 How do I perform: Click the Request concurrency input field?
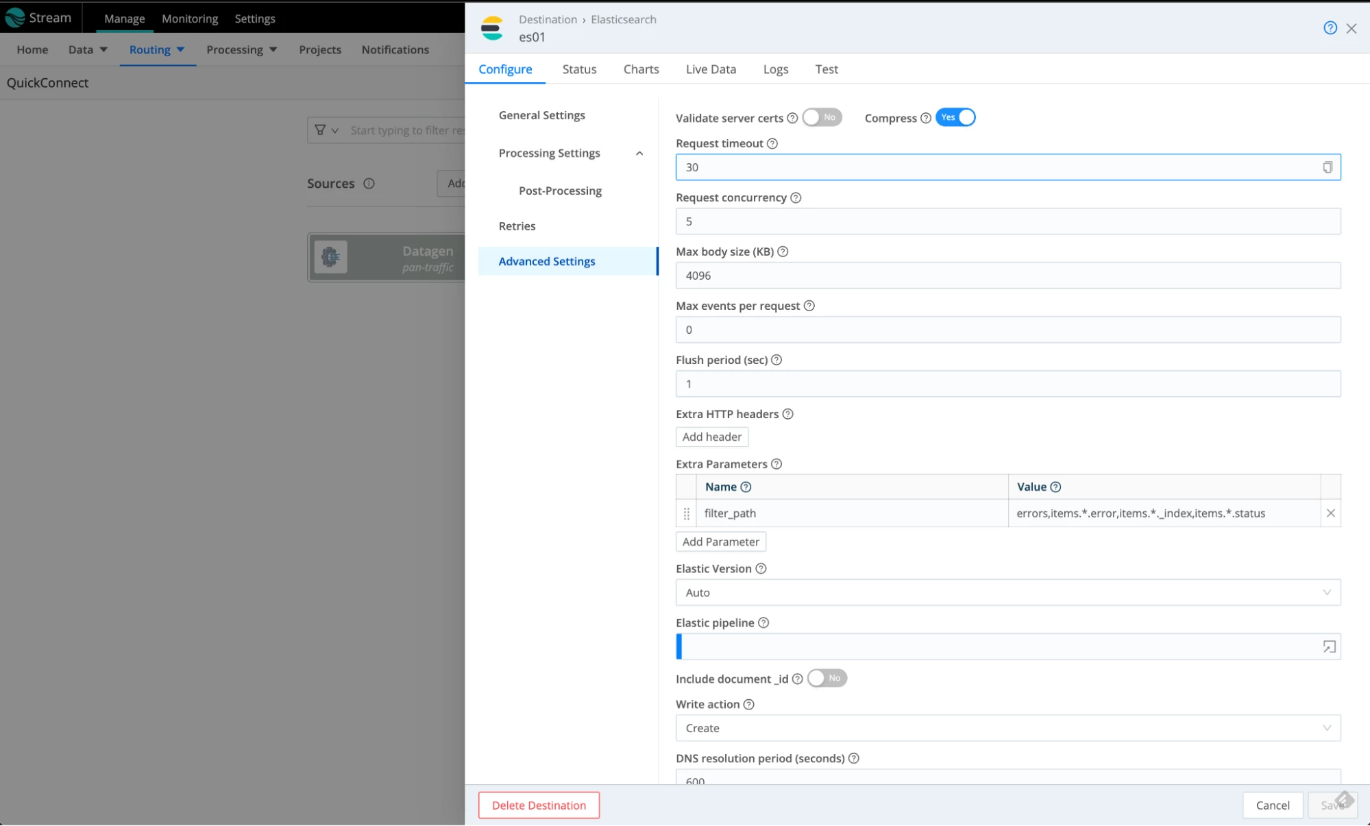(x=1007, y=221)
